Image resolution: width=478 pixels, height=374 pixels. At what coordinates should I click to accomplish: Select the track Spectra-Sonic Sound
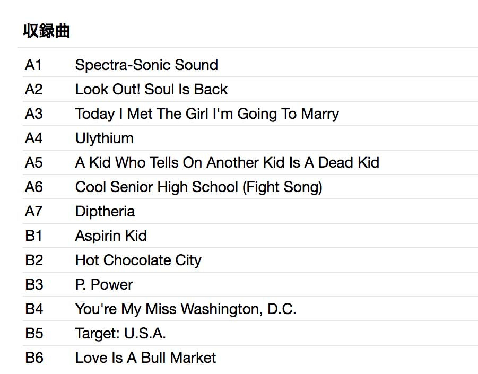coord(146,65)
